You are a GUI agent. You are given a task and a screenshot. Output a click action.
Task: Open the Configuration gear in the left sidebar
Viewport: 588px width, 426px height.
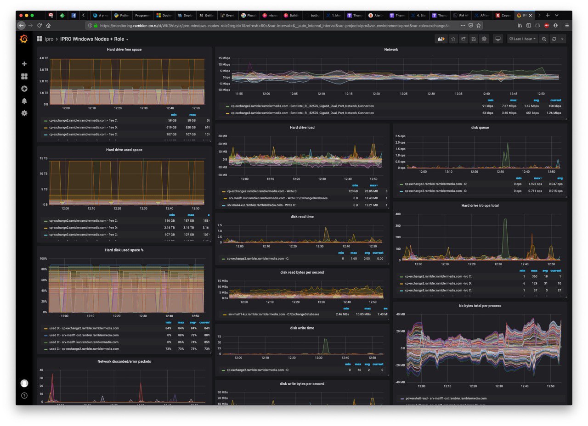(x=24, y=113)
